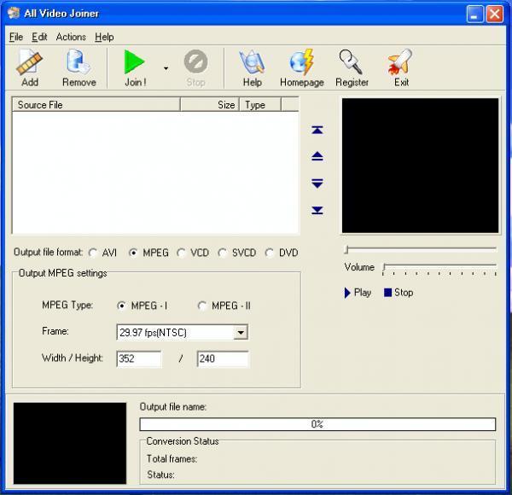The height and width of the screenshot is (495, 512).
Task: Stop the preview playback
Action: click(399, 293)
